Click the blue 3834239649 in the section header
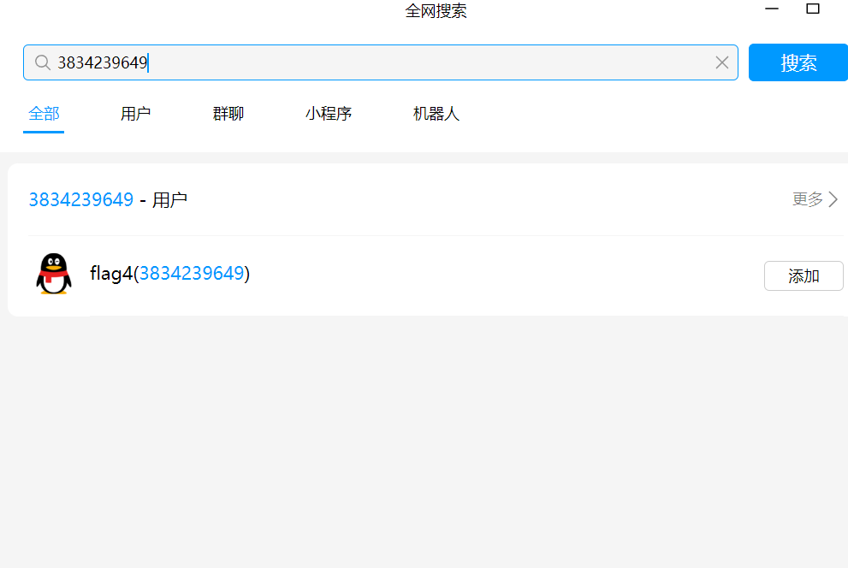 point(81,200)
